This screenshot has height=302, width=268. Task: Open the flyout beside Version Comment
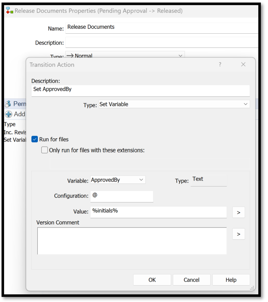coord(238,234)
